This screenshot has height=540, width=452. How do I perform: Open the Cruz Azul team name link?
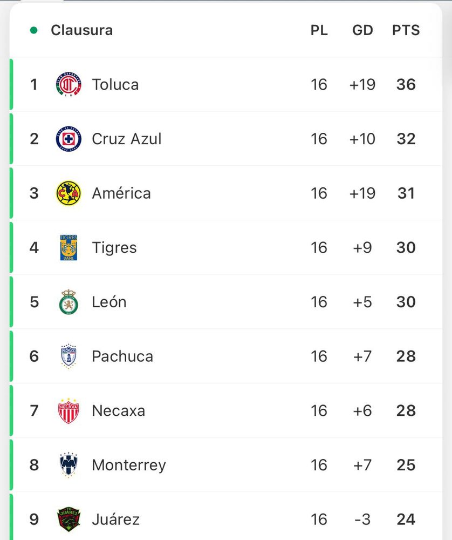[127, 139]
